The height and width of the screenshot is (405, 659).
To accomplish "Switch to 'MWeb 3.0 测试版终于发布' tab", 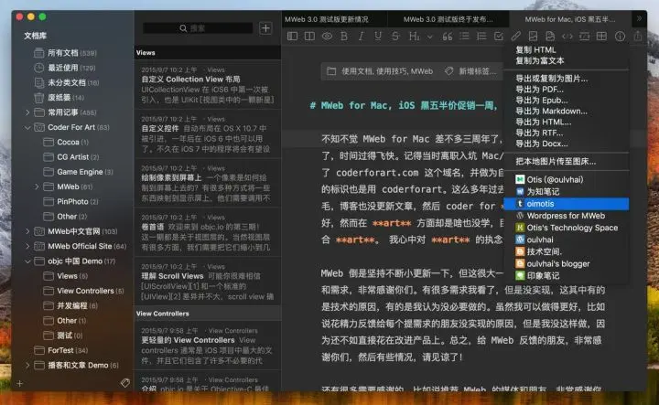I will 448,19.
